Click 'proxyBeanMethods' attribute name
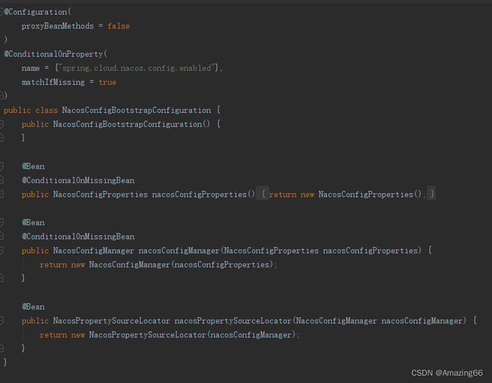The image size is (492, 383). (x=58, y=26)
